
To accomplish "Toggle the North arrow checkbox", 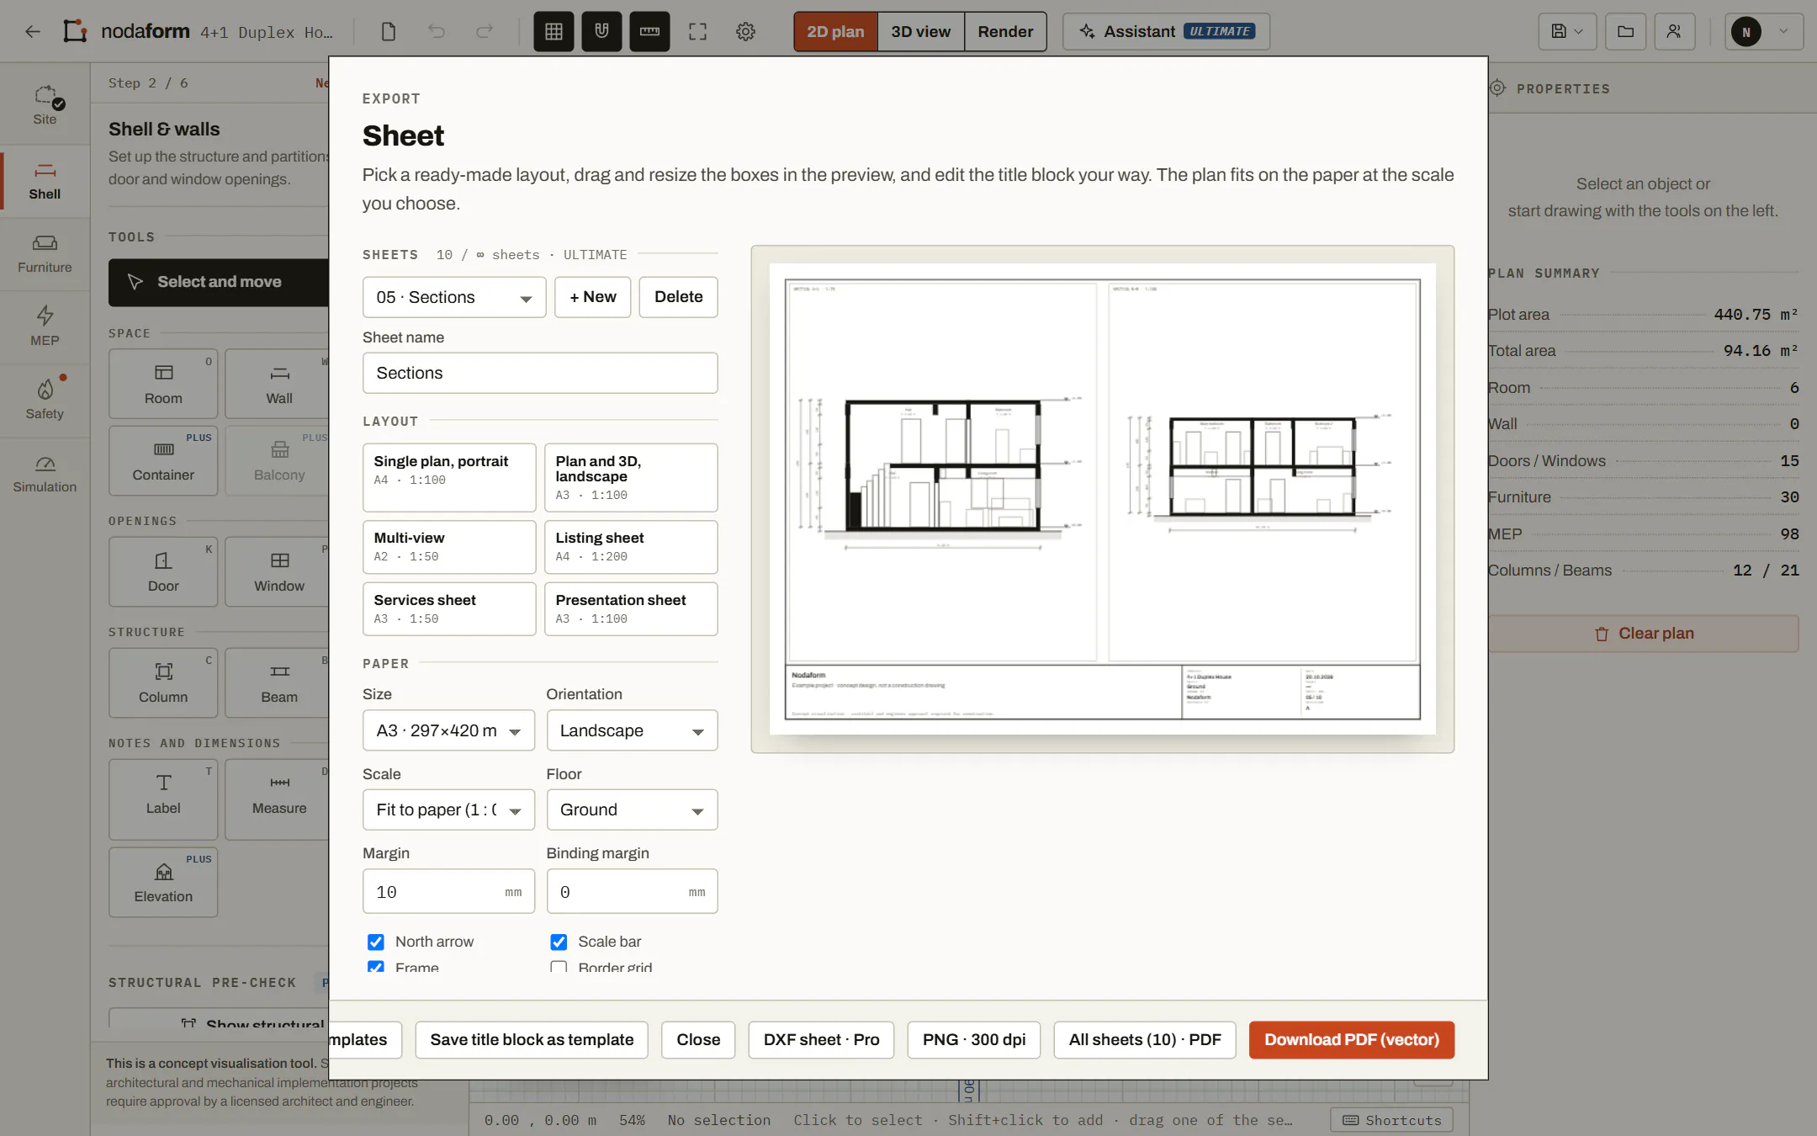I will coord(375,942).
